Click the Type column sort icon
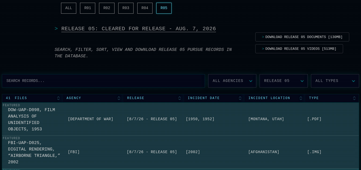Viewport: 361px width, 170px height. point(354,98)
